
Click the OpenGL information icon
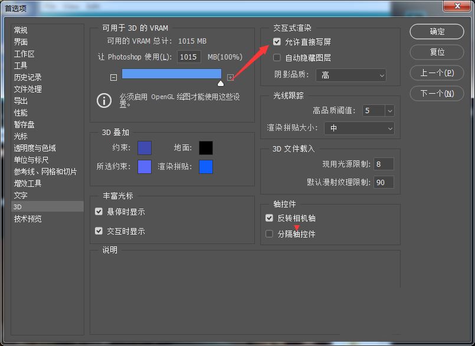coord(104,100)
